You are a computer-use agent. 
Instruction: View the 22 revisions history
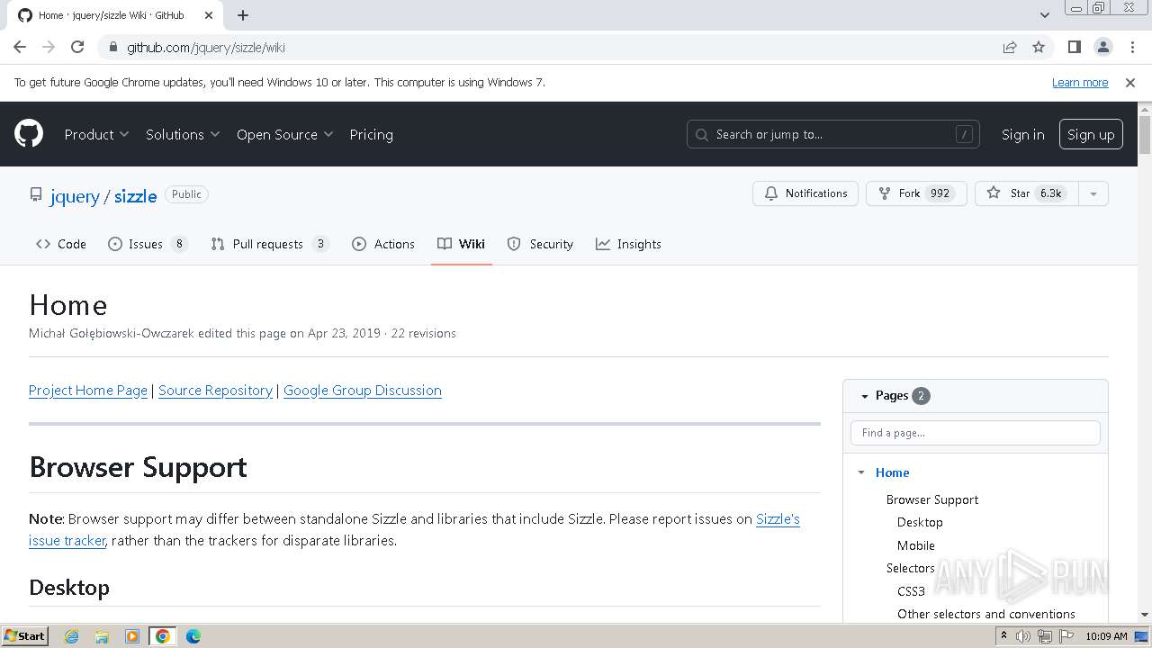click(x=423, y=333)
